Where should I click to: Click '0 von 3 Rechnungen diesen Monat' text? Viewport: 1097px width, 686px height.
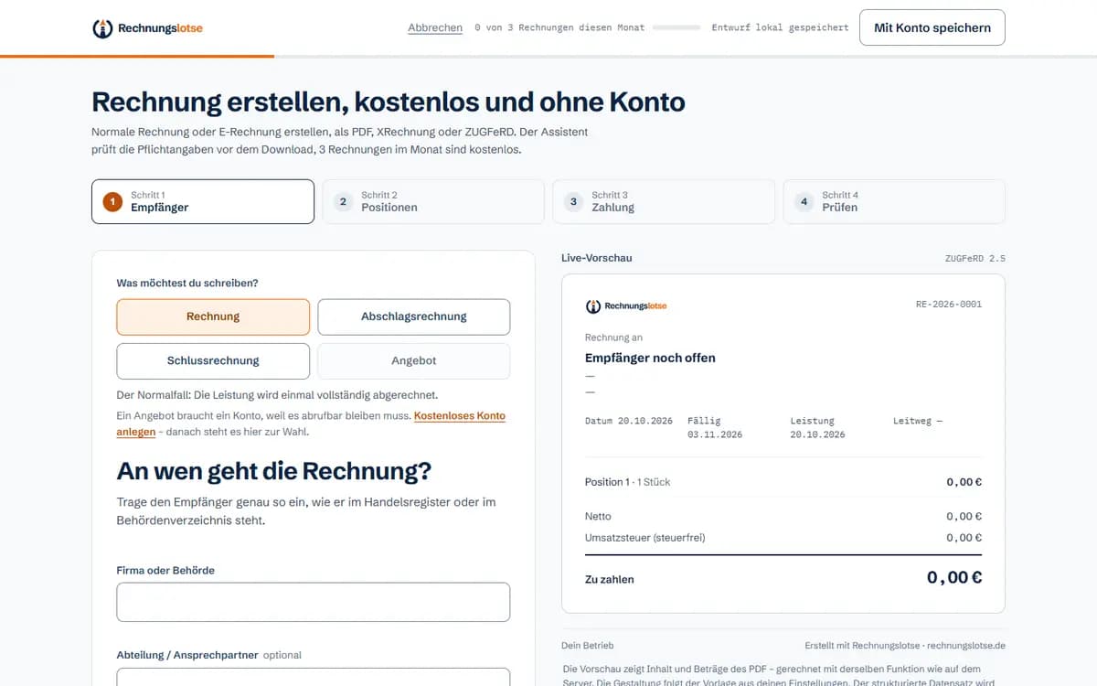point(559,27)
